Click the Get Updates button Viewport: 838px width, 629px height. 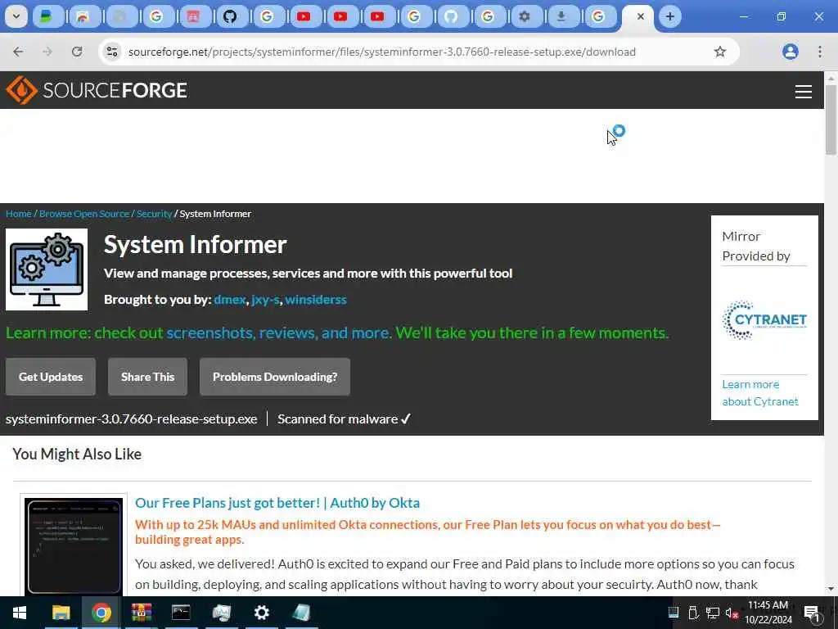click(x=51, y=377)
